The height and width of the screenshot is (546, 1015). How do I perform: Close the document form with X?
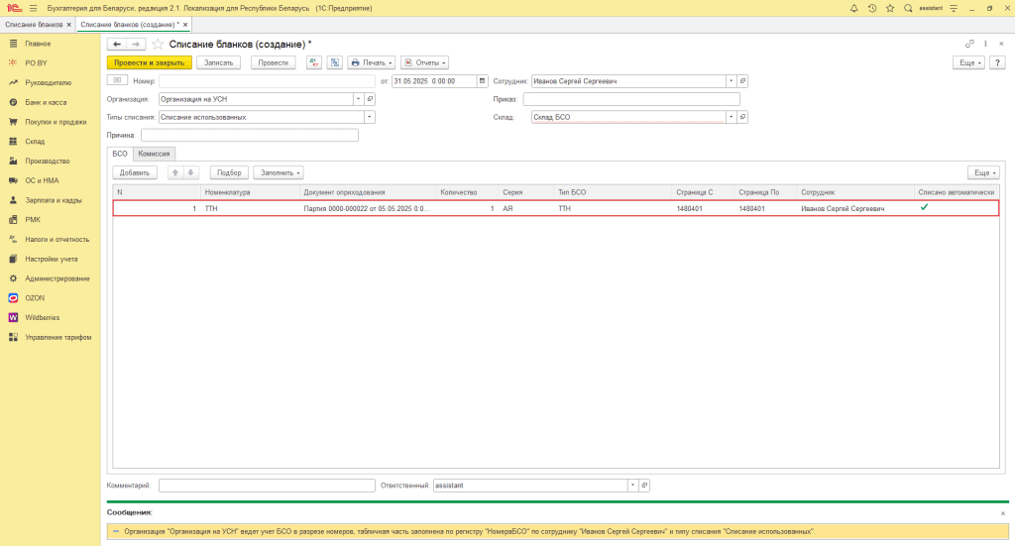pos(1001,44)
